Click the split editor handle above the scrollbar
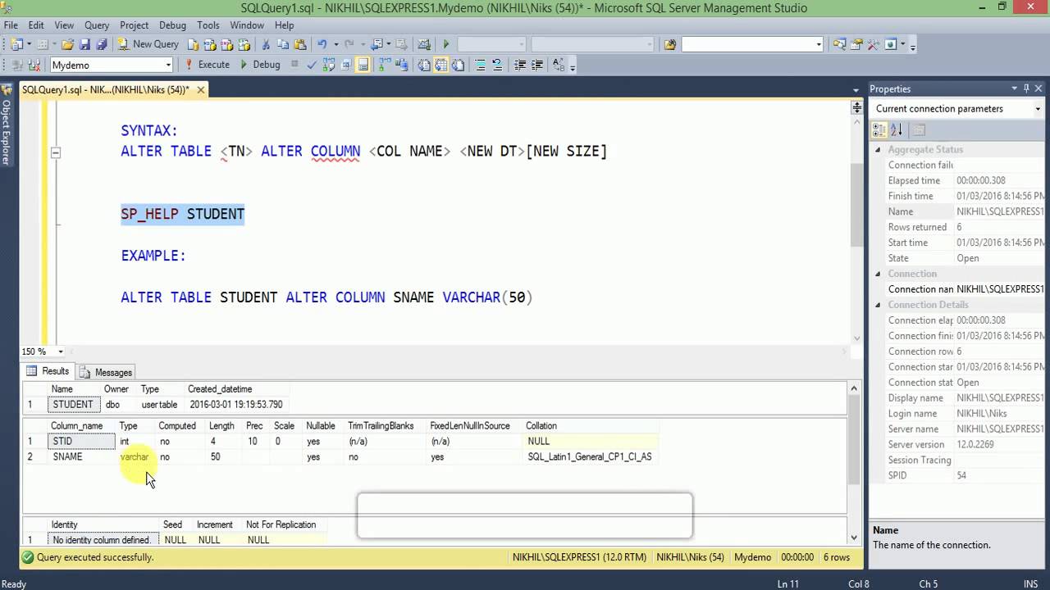Screen dimensions: 1050x590 click(x=857, y=108)
